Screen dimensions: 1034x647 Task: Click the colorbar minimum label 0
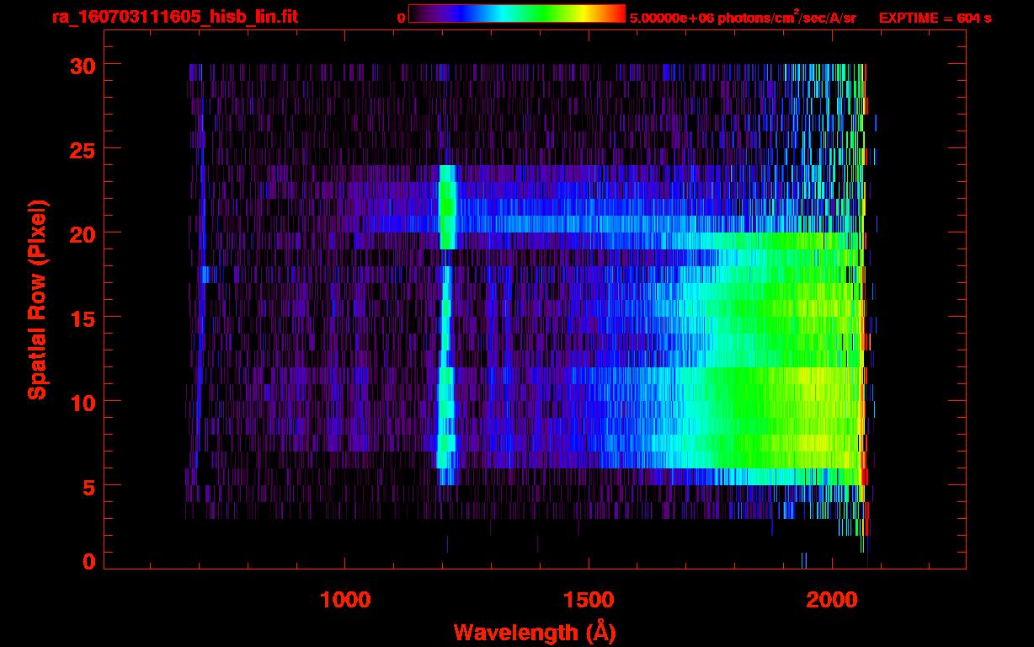[401, 18]
